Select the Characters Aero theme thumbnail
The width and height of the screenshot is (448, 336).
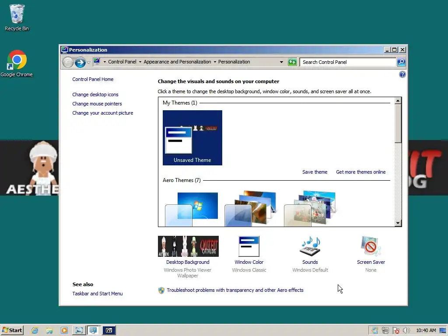[x=310, y=209]
